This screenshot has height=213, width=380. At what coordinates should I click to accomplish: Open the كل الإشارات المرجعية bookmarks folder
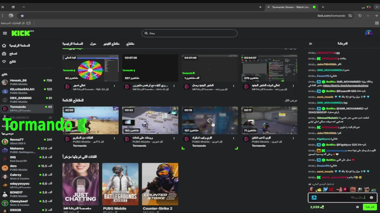click(x=15, y=23)
